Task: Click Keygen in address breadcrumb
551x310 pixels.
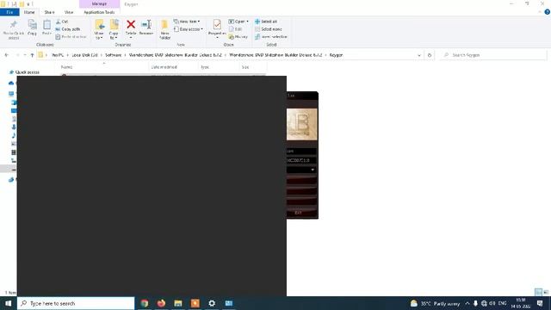Action: pyautogui.click(x=336, y=55)
